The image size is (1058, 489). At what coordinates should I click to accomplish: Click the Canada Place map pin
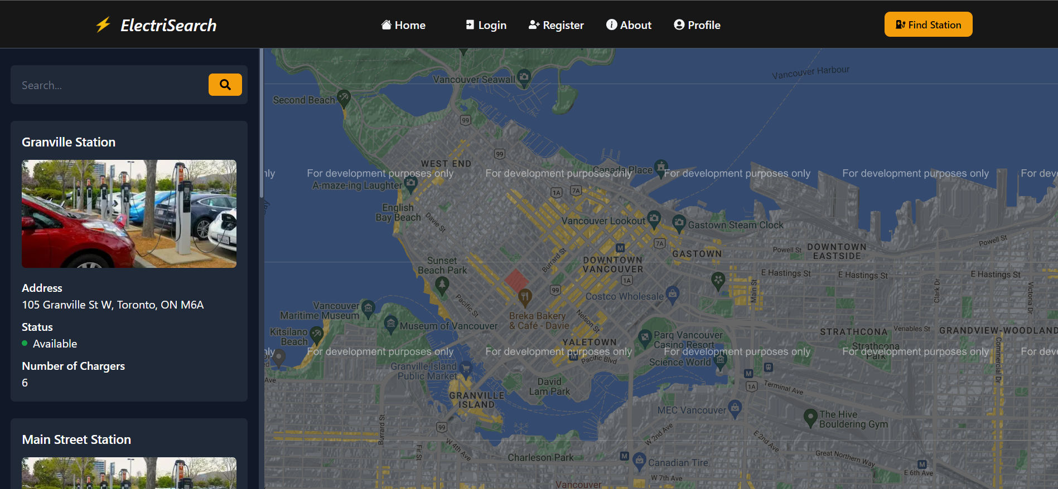point(661,167)
